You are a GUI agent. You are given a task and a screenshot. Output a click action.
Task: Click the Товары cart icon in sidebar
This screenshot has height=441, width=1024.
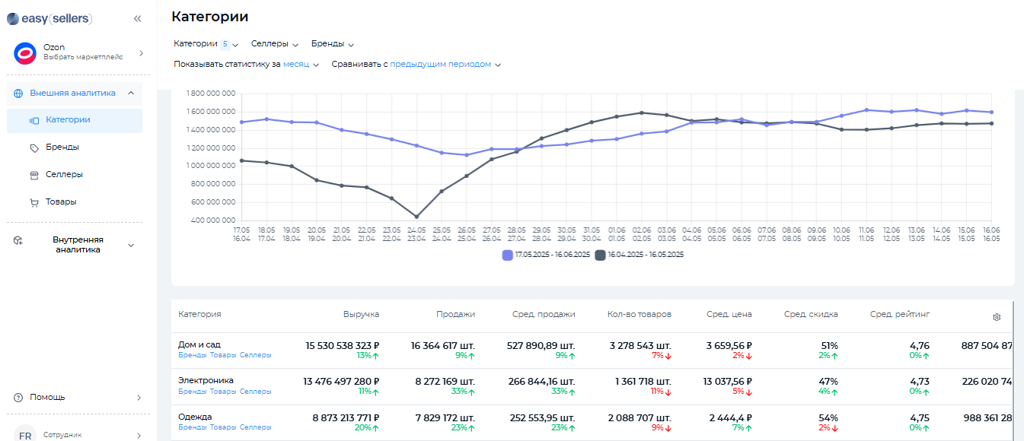click(x=33, y=202)
